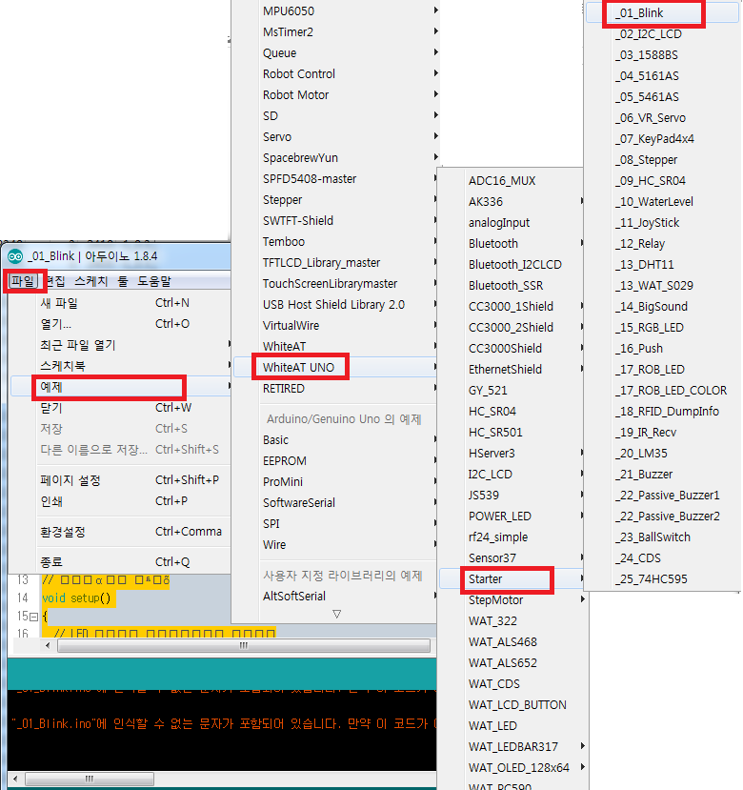This screenshot has width=743, height=790.
Task: Expand Bluetooth submenu
Action: pyautogui.click(x=512, y=243)
